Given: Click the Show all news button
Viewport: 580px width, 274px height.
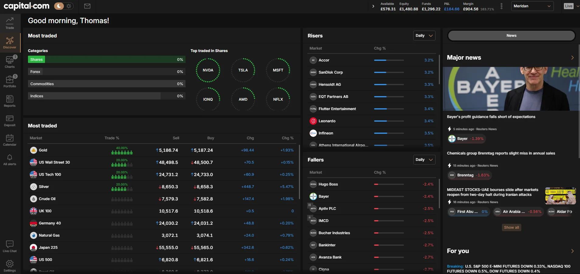Looking at the screenshot, I should (x=511, y=227).
